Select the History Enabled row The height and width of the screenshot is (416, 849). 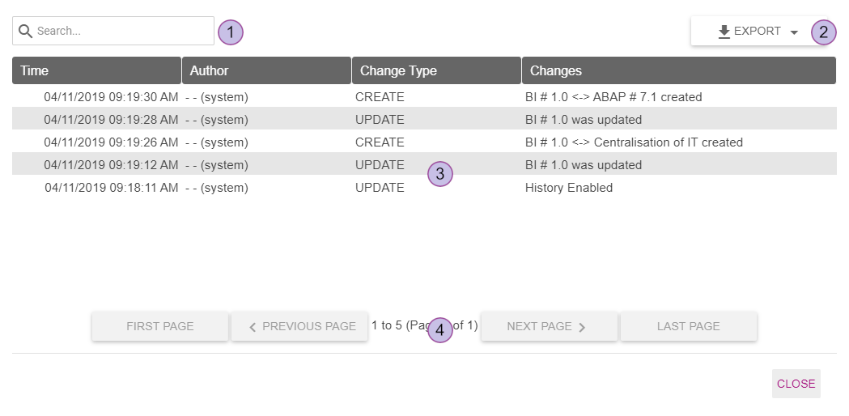[x=568, y=188]
